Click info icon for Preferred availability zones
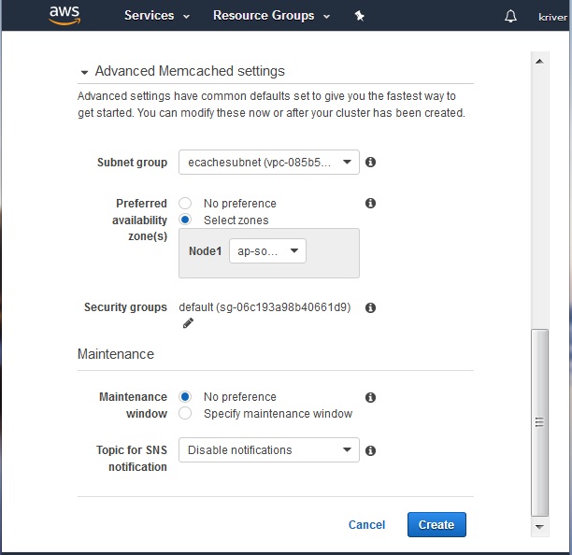The height and width of the screenshot is (555, 572). (370, 203)
